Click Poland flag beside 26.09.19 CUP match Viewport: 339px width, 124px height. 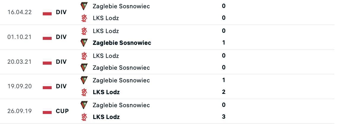click(47, 112)
